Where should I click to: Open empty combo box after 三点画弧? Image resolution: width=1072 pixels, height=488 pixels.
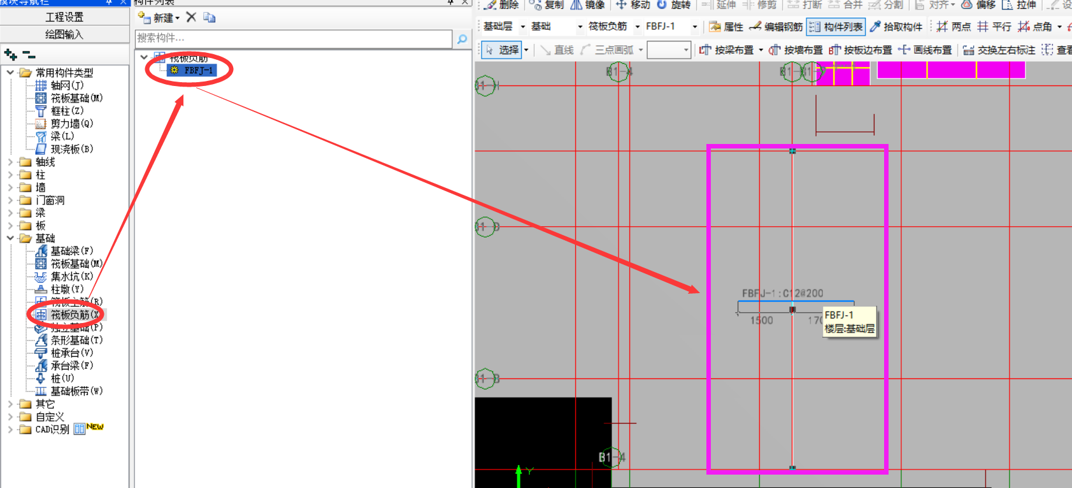point(669,50)
